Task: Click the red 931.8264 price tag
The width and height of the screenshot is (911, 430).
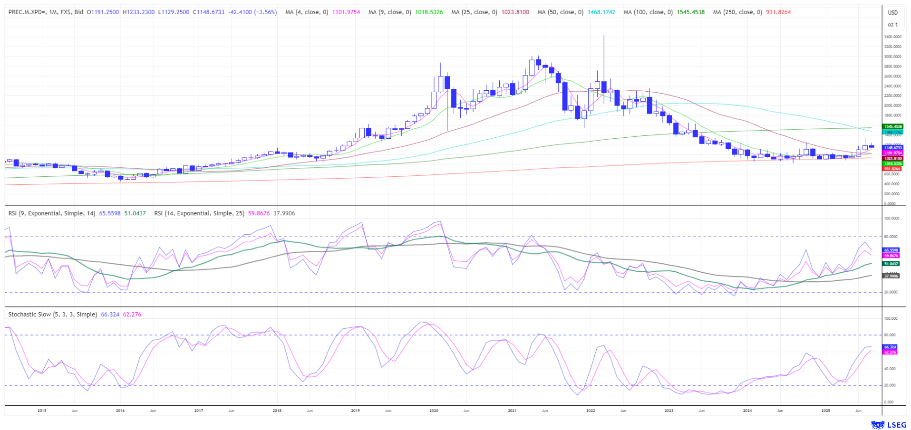Action: pyautogui.click(x=892, y=169)
